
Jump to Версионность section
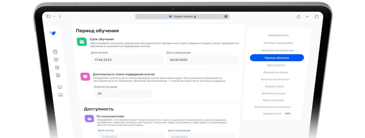tap(279, 35)
